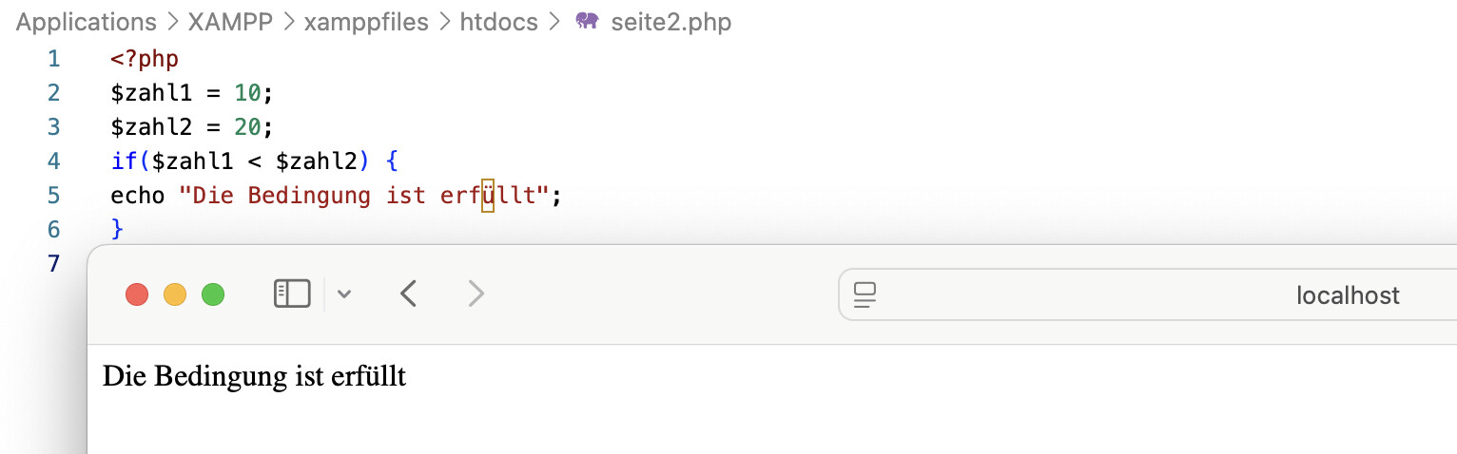Go back with the back arrow
Viewport: 1457px width, 454px height.
(x=409, y=294)
